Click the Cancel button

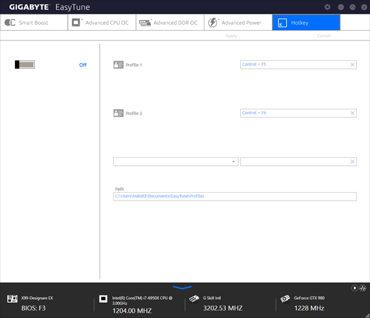tap(323, 36)
